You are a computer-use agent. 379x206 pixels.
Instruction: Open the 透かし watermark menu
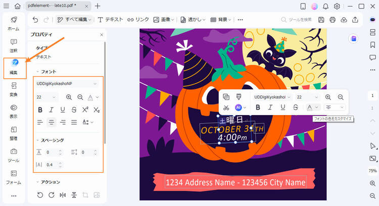click(193, 20)
